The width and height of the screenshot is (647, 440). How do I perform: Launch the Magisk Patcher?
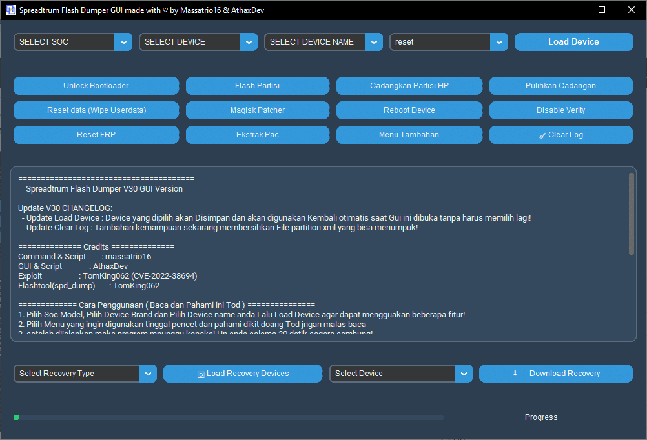(257, 110)
